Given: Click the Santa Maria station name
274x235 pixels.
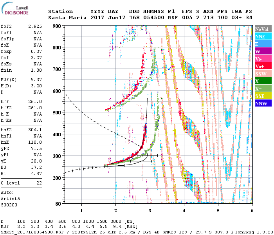Looking at the screenshot, I should 67,18.
